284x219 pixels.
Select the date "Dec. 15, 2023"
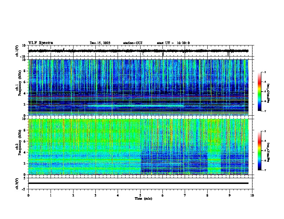100,43
